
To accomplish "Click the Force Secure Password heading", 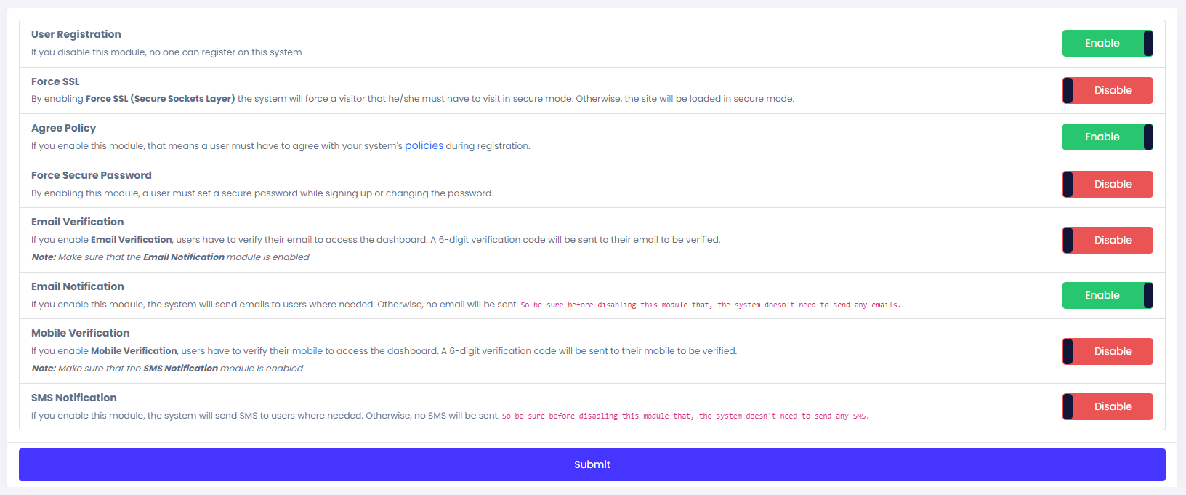I will pos(92,175).
